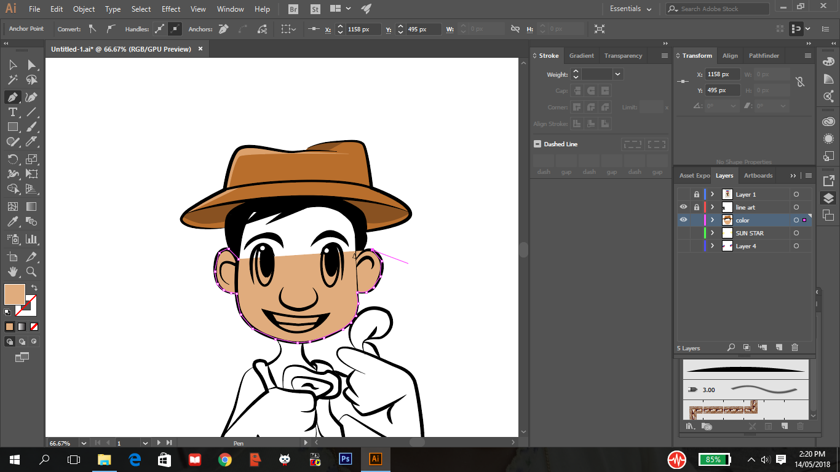Open Brush Libraries menu icon
Screen dimensions: 840x472
click(x=690, y=426)
